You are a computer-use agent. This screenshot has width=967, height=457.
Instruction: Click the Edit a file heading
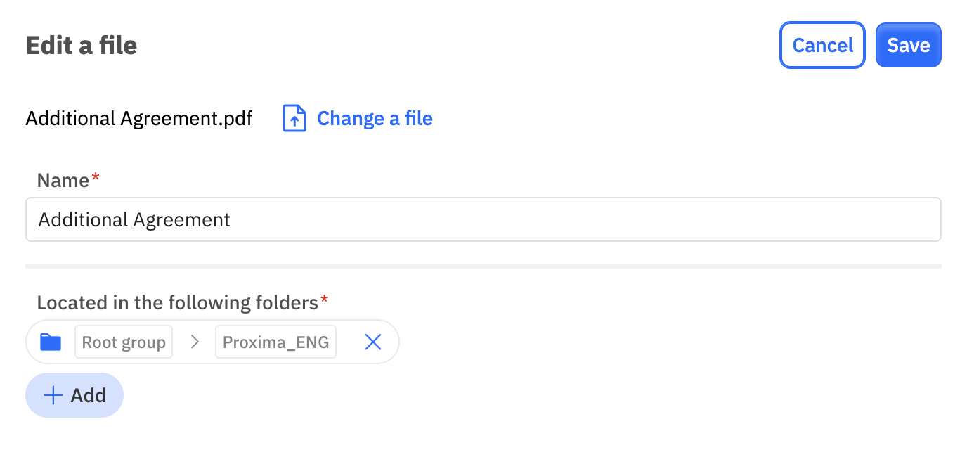click(x=82, y=45)
